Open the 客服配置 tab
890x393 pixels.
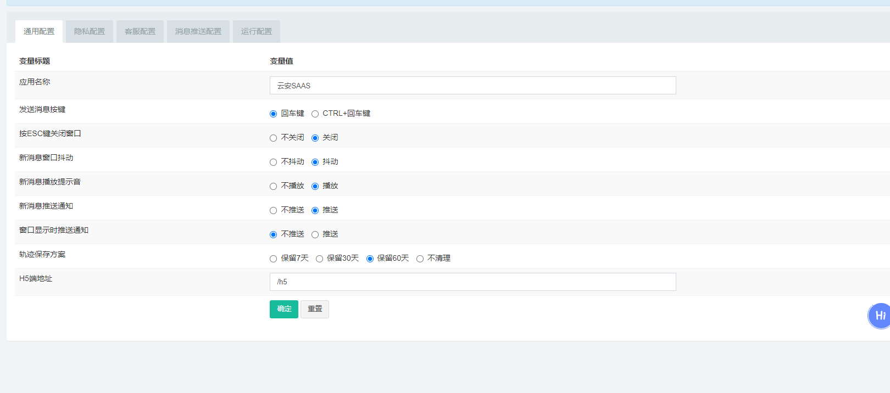[x=140, y=31]
